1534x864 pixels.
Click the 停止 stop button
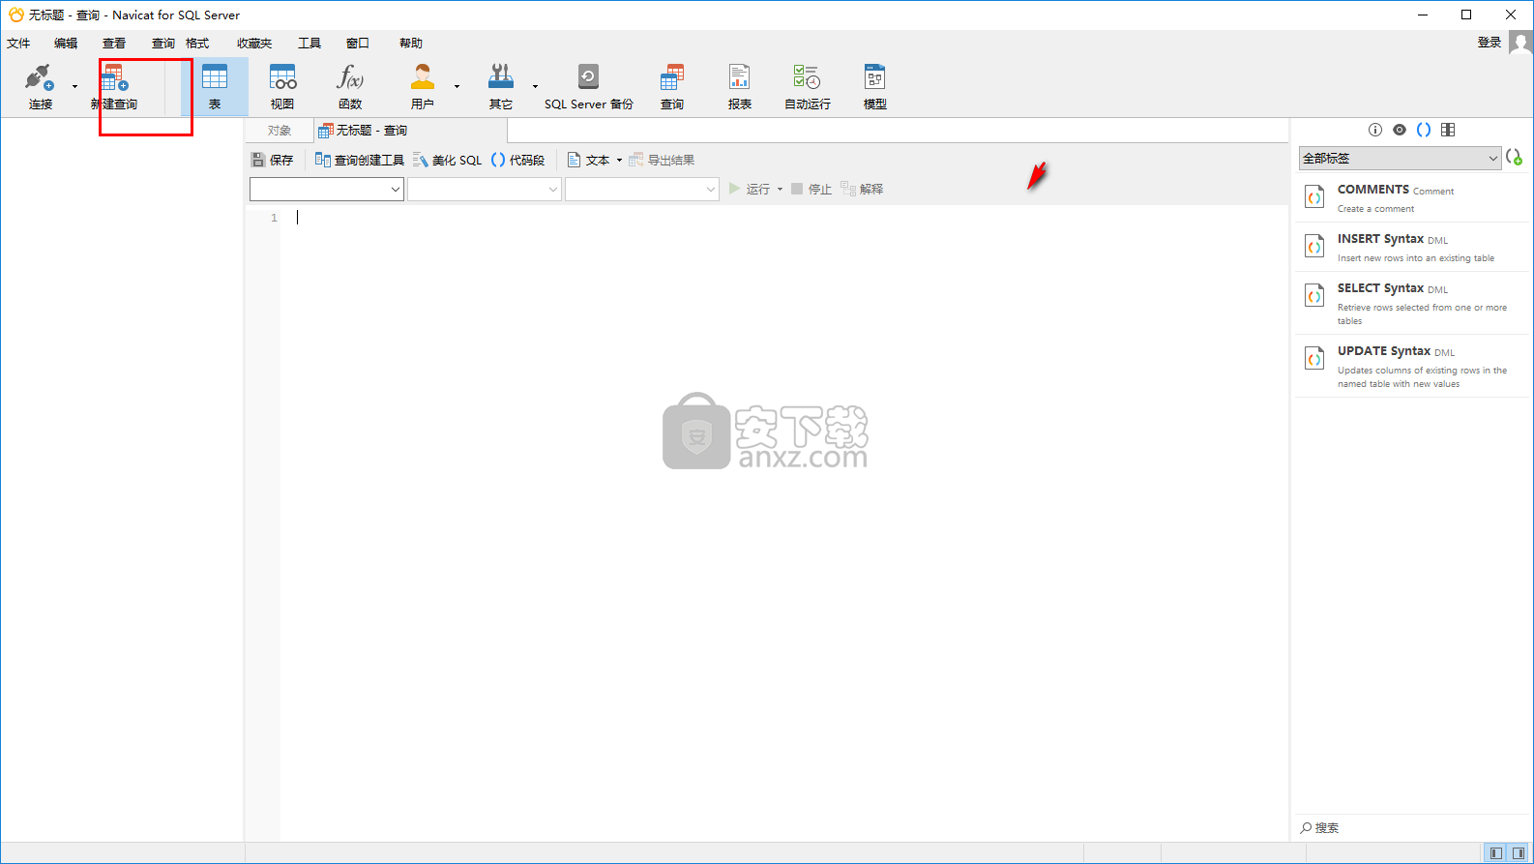click(x=811, y=189)
